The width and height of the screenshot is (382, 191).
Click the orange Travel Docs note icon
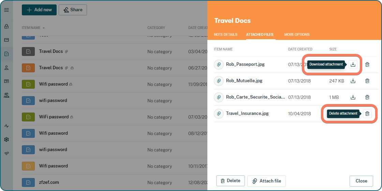(x=28, y=68)
